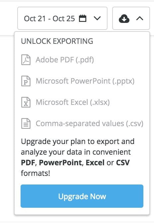Choose Comma-separated values (.csv) option

pyautogui.click(x=82, y=123)
